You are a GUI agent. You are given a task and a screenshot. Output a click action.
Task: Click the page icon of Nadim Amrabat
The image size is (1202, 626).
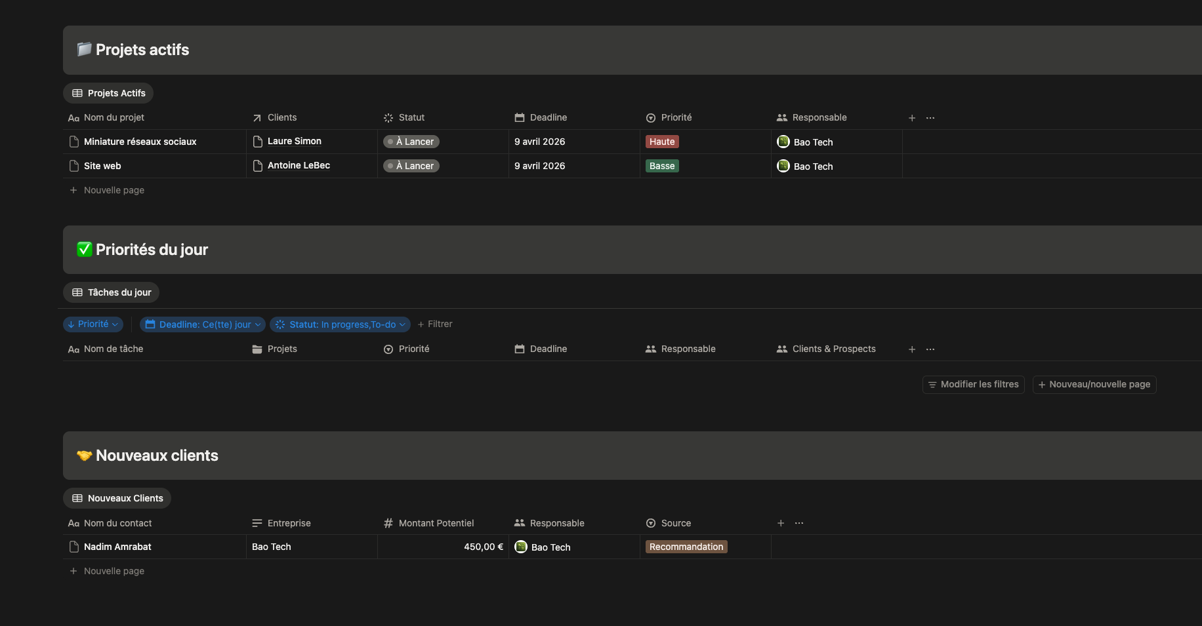point(74,547)
